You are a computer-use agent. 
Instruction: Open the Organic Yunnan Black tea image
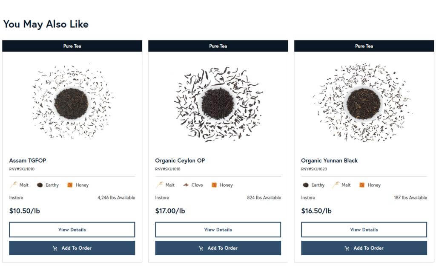pyautogui.click(x=363, y=102)
